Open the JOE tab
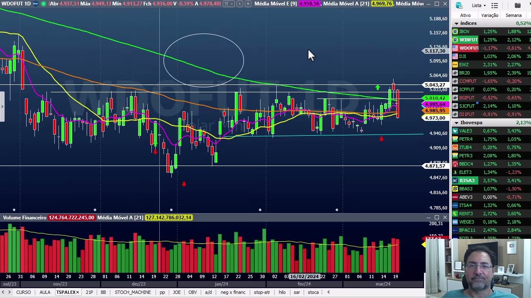This screenshot has height=298, width=531. (x=177, y=292)
